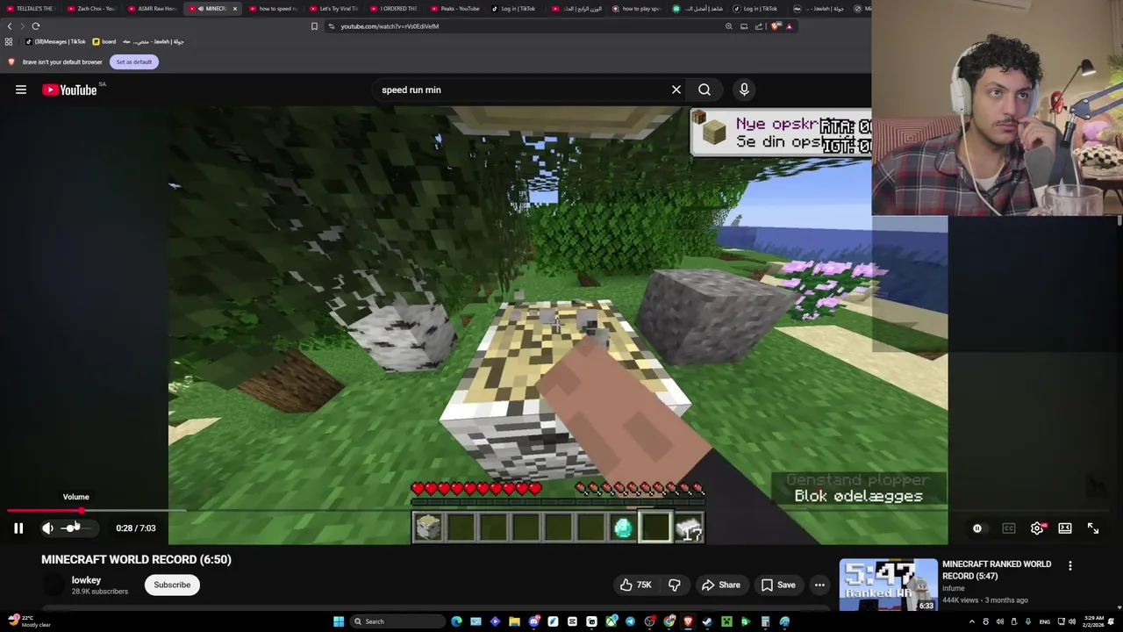1123x632 pixels.
Task: Like the video showing 75K
Action: coord(636,585)
